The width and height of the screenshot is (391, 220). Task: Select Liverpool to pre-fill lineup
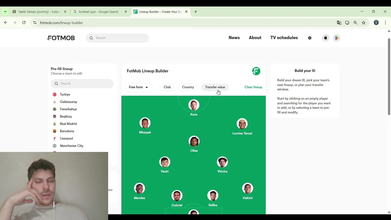[x=66, y=138]
